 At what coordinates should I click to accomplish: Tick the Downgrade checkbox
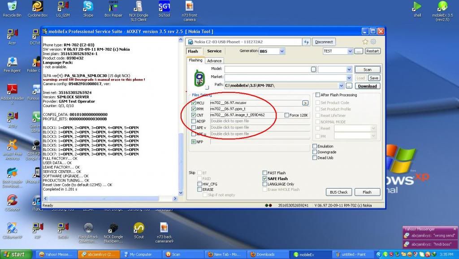(x=315, y=152)
